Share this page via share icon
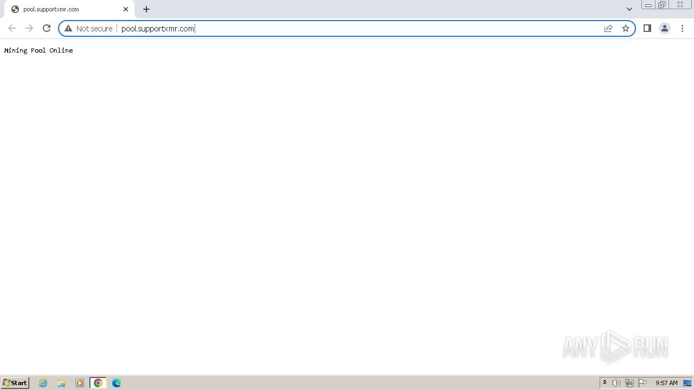The height and width of the screenshot is (390, 694). click(x=608, y=28)
